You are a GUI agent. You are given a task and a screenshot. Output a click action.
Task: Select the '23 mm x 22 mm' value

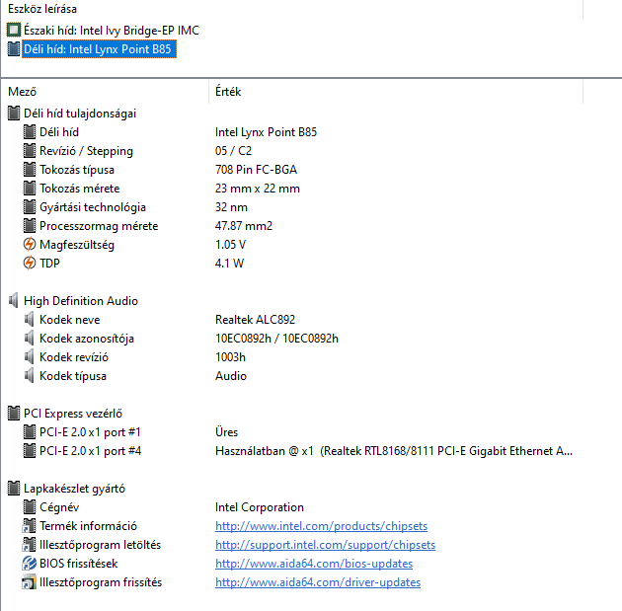coord(258,189)
